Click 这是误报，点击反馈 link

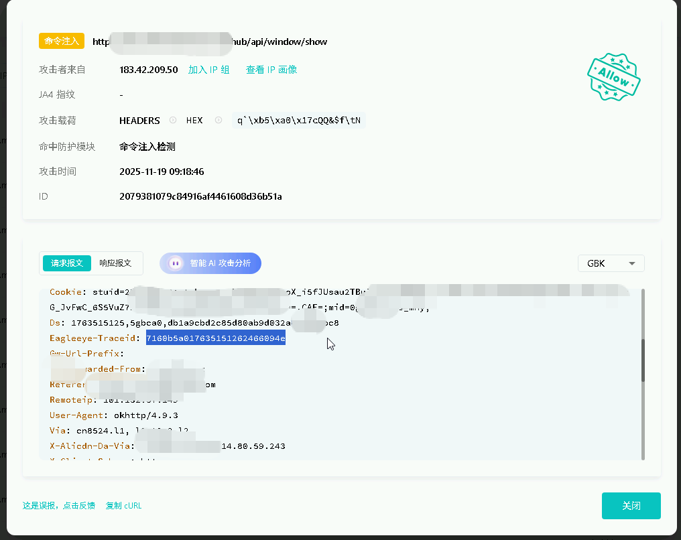click(x=59, y=506)
